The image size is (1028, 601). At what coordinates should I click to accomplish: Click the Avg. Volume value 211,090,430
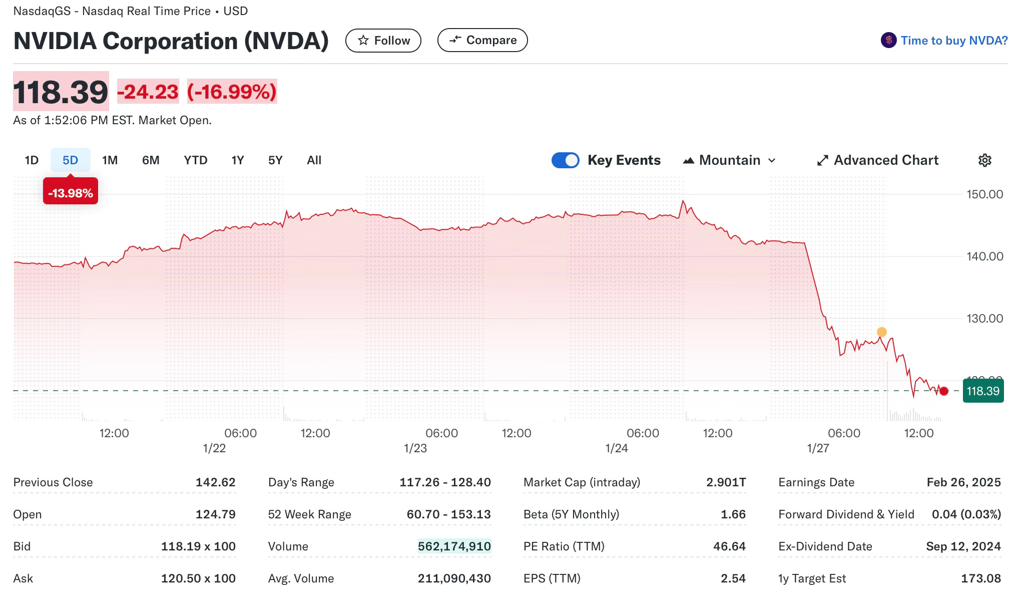[x=454, y=578]
